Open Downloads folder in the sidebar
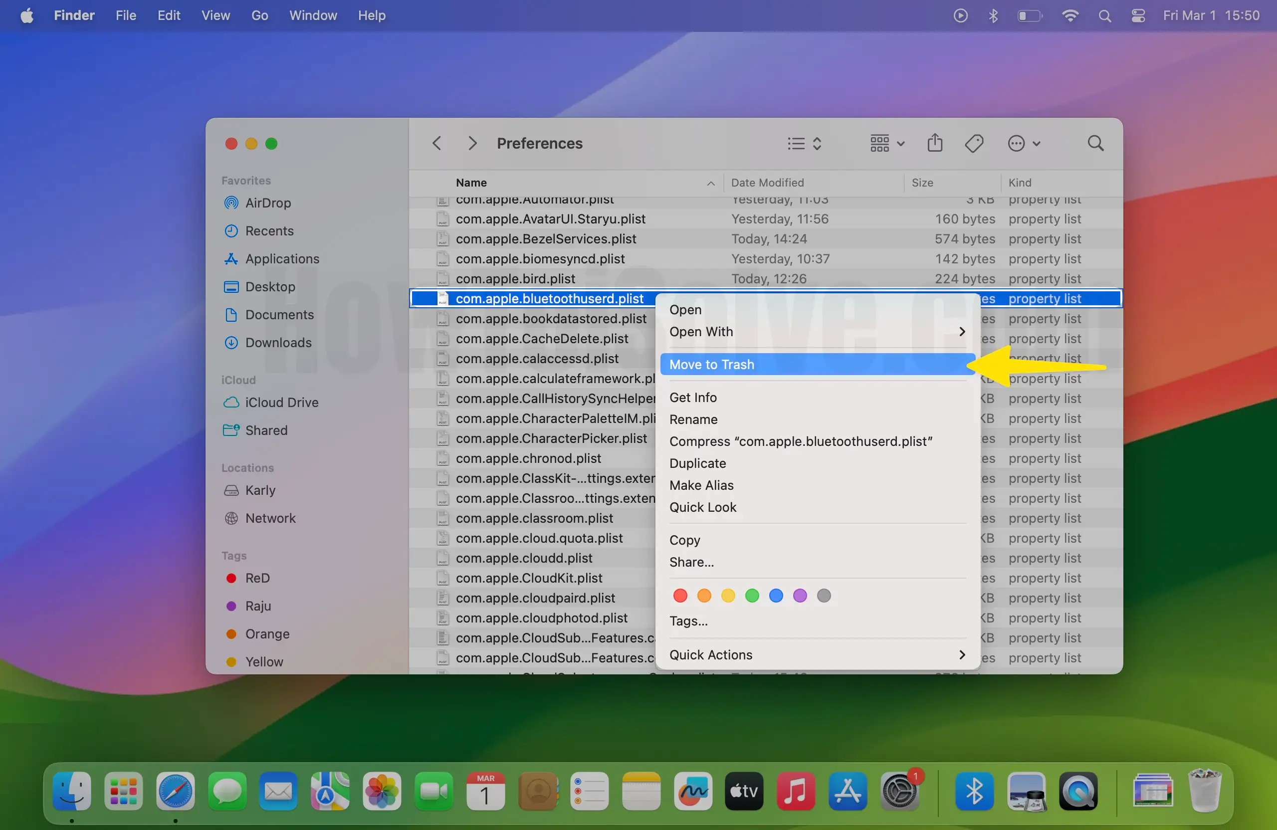 click(x=278, y=342)
